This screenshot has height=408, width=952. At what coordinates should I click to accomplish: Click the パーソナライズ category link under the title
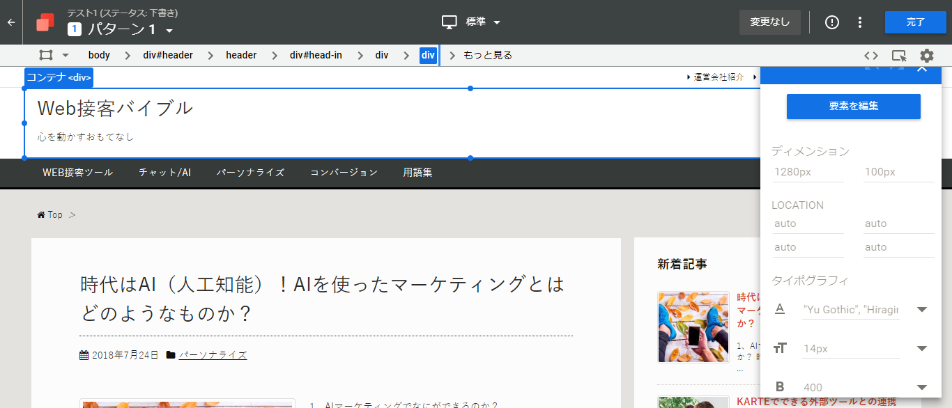tap(213, 355)
